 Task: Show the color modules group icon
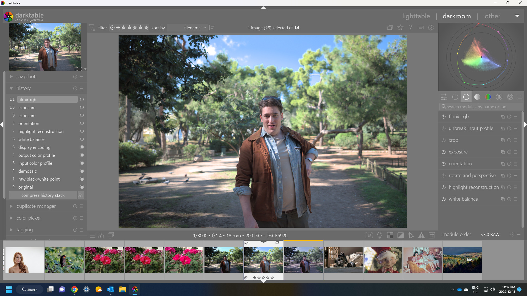coord(488,97)
